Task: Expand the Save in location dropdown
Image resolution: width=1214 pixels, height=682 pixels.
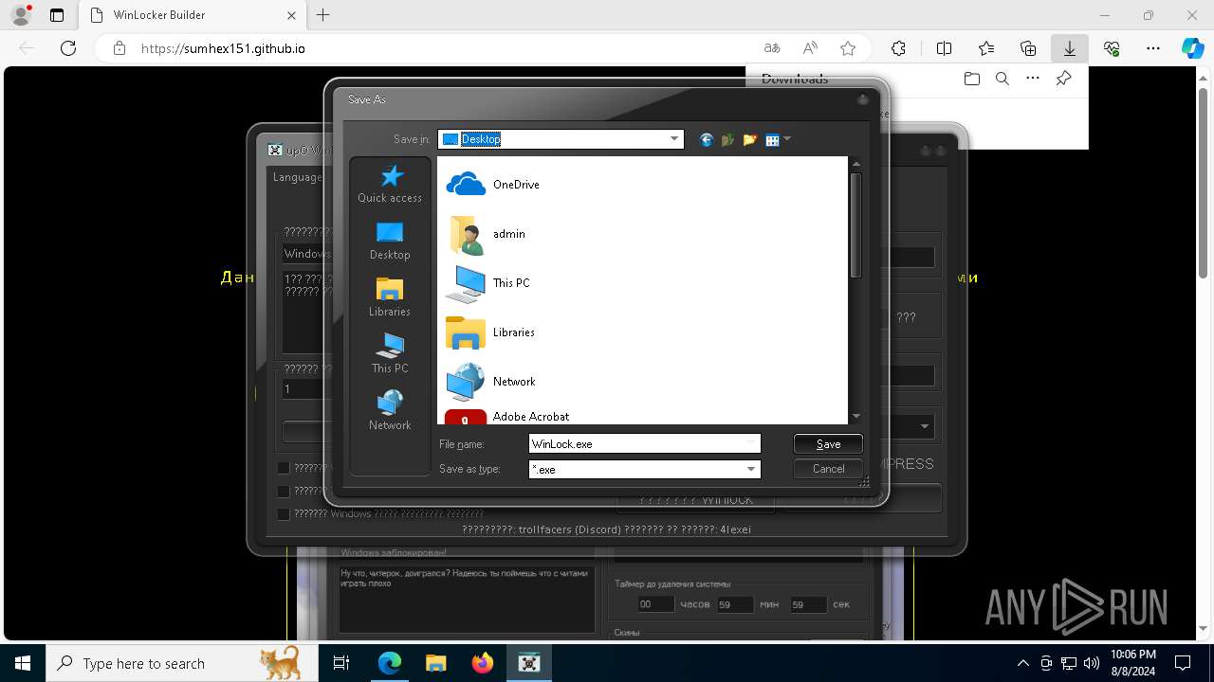Action: (674, 139)
